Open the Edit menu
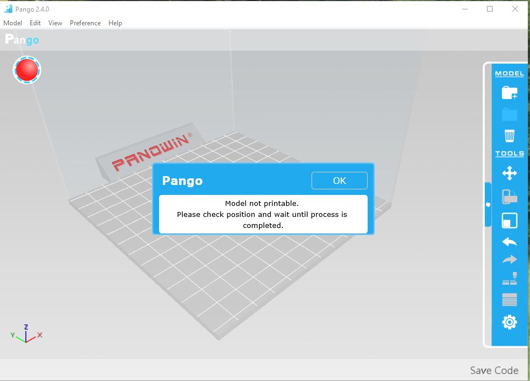Viewport: 530px width, 381px height. click(35, 23)
